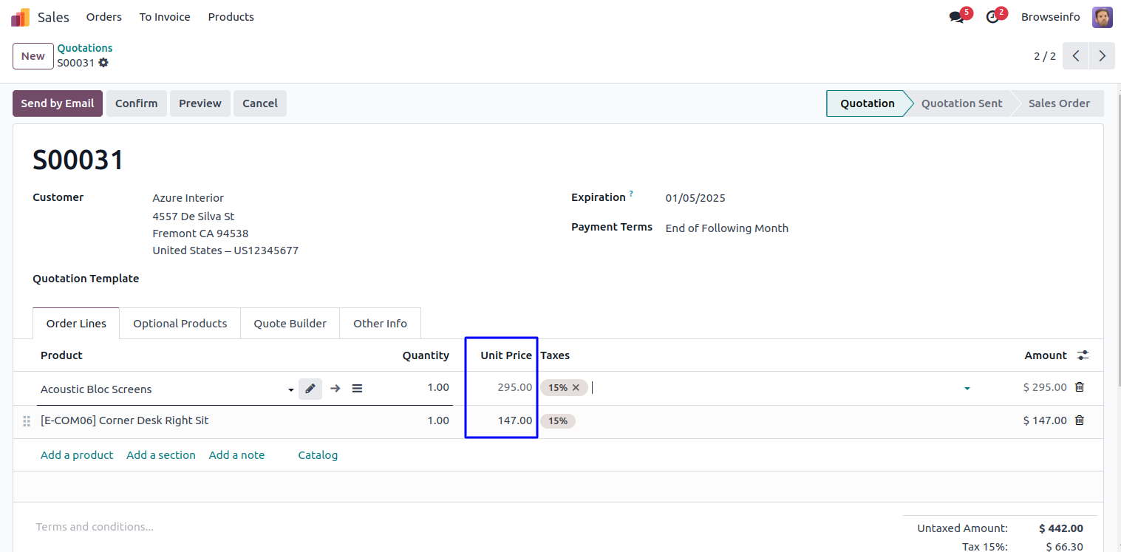Go to the next record arrow

1102,56
